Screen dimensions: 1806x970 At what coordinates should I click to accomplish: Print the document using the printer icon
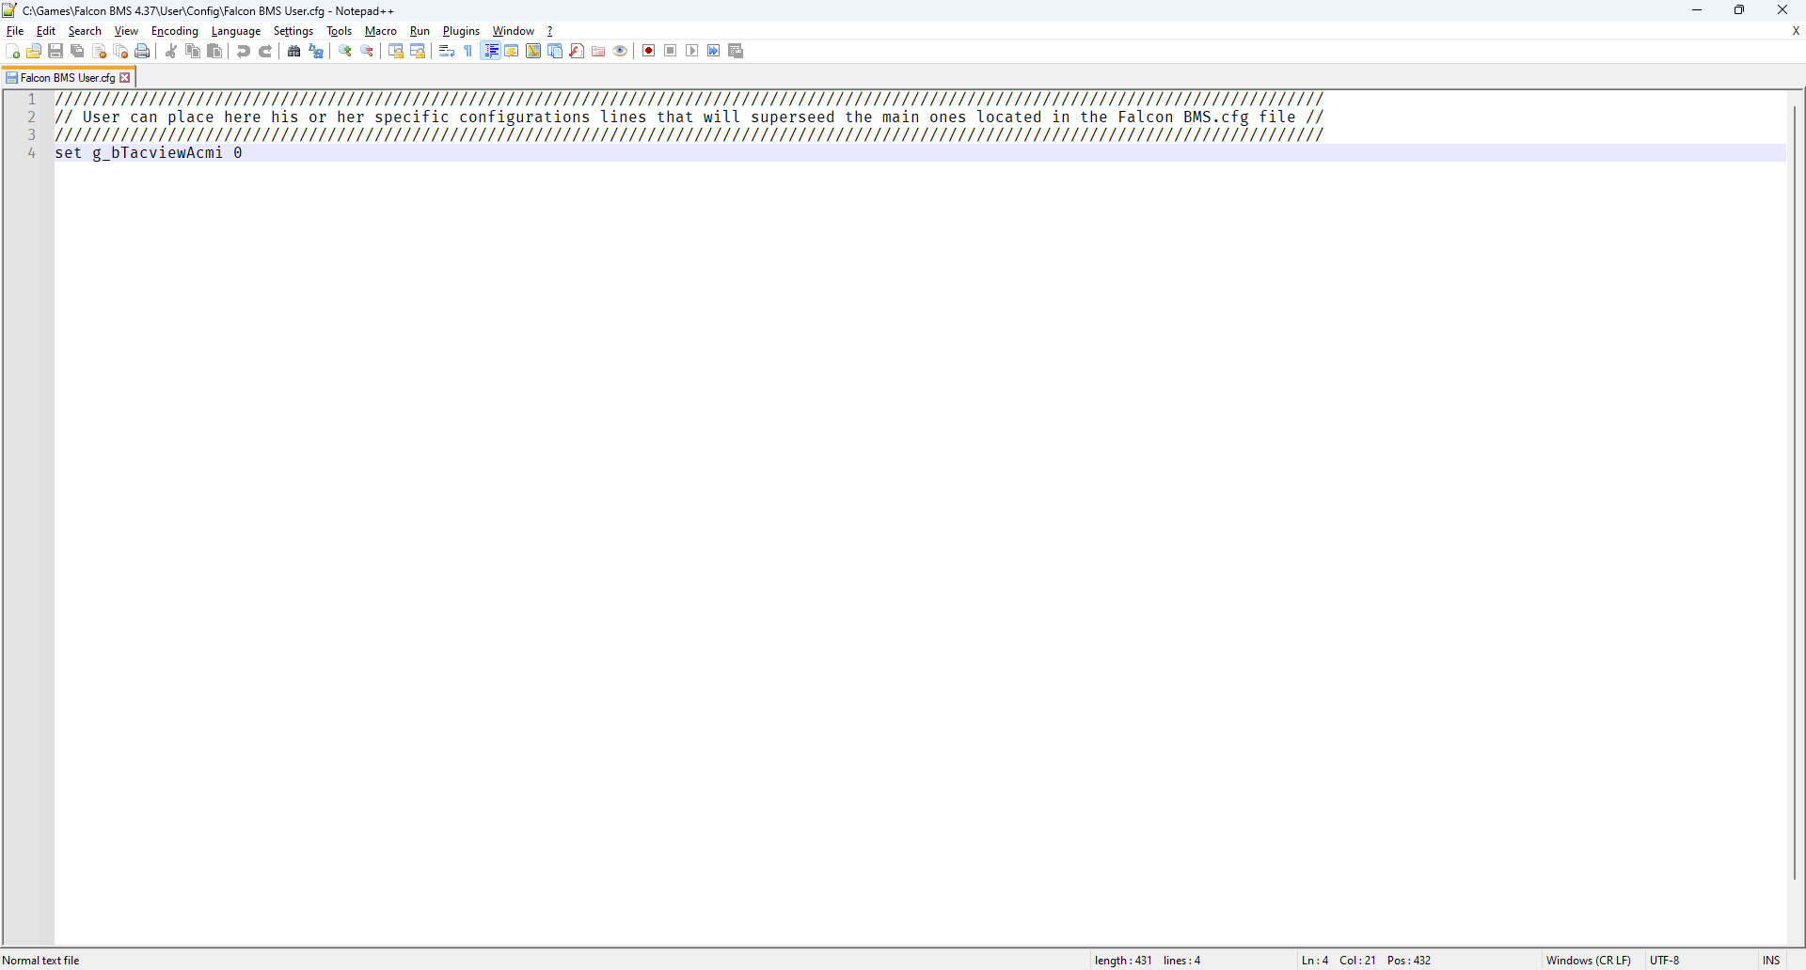142,52
